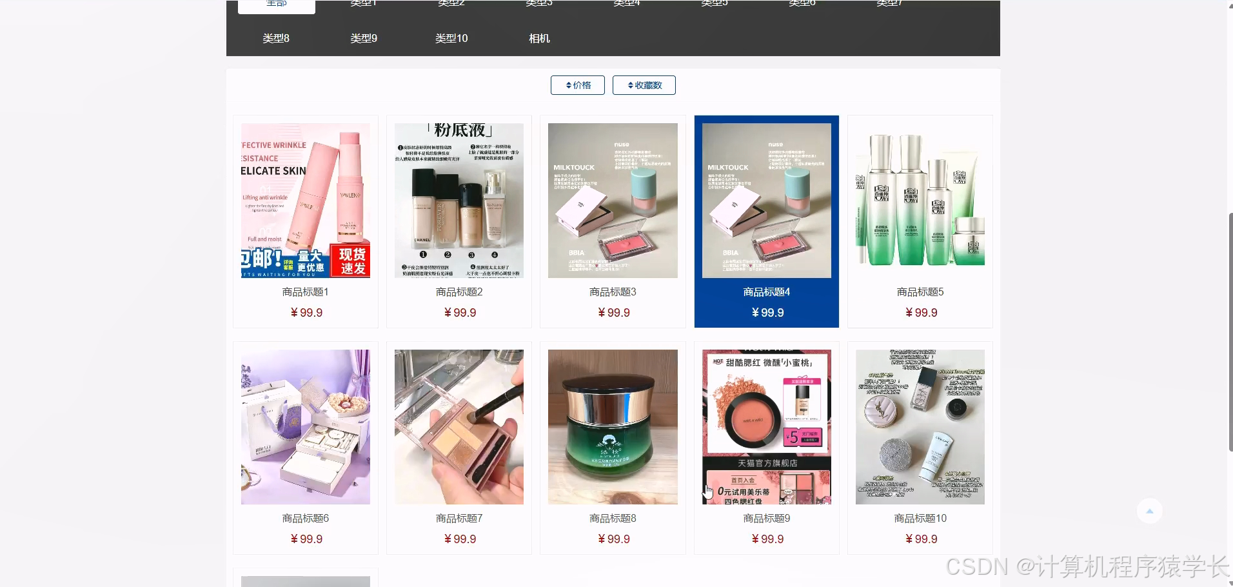Screen dimensions: 1233x587
Task: Open the 商品标题3 product image
Action: [x=613, y=201]
